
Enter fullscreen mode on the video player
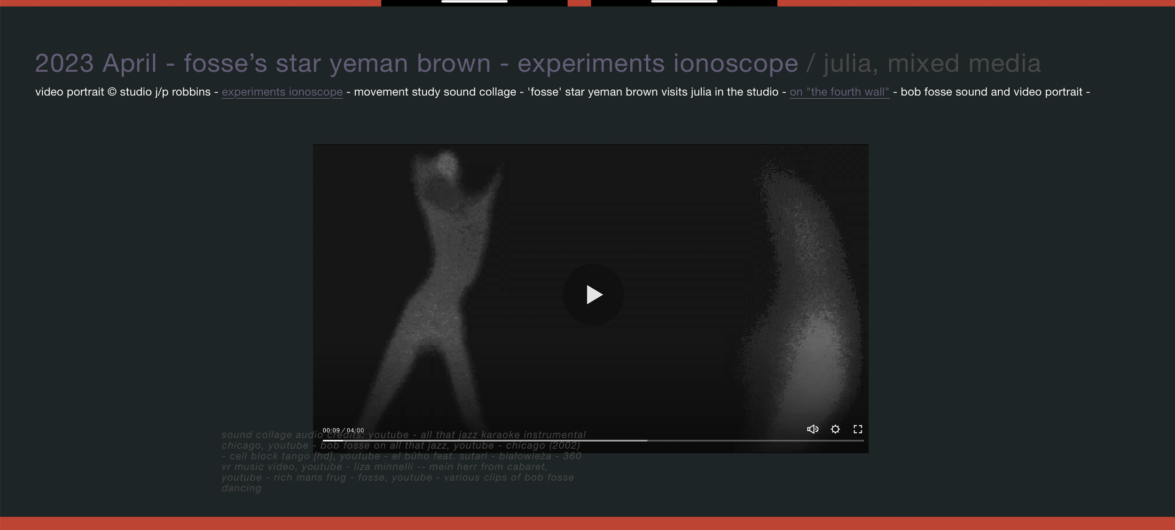click(x=858, y=429)
